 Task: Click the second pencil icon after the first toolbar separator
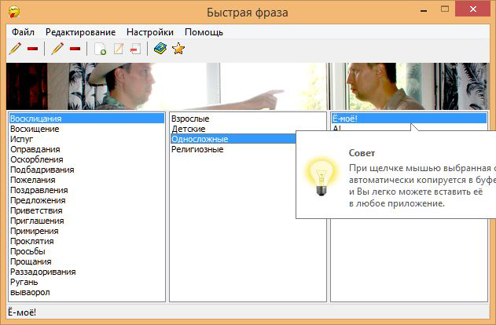pyautogui.click(x=57, y=49)
